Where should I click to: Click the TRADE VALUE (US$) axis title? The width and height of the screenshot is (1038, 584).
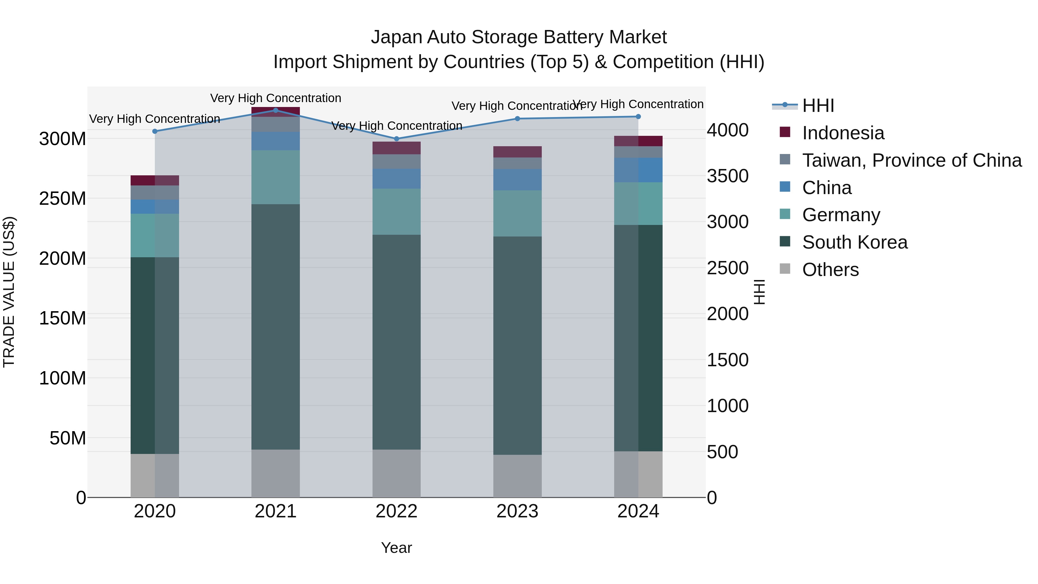pyautogui.click(x=9, y=292)
